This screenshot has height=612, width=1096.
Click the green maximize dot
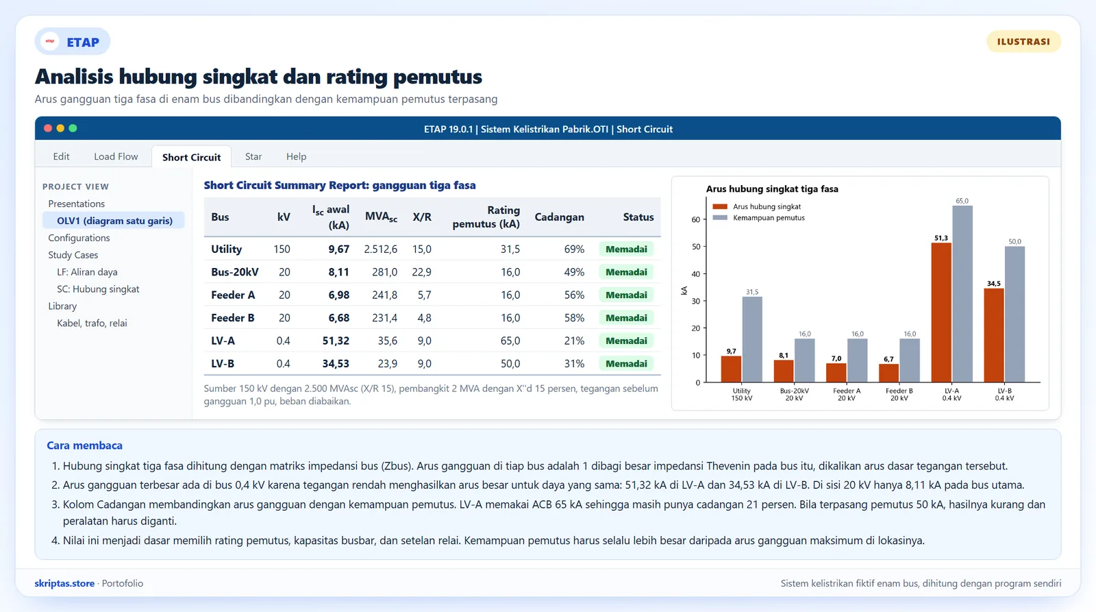[73, 128]
